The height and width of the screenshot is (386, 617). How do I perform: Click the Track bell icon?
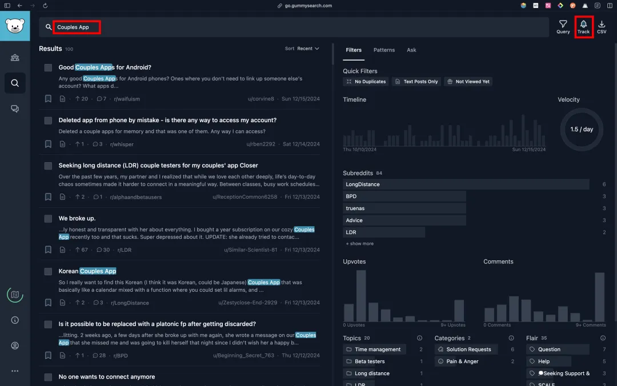tap(583, 27)
